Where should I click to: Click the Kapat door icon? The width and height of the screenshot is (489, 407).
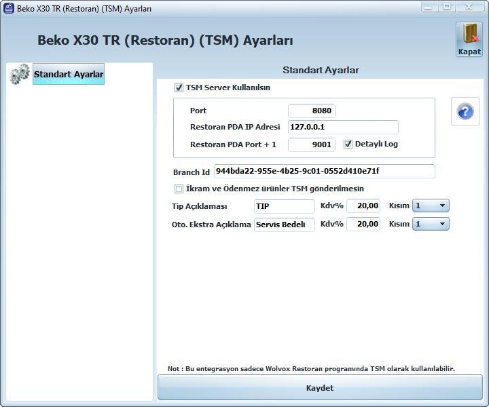click(x=469, y=35)
